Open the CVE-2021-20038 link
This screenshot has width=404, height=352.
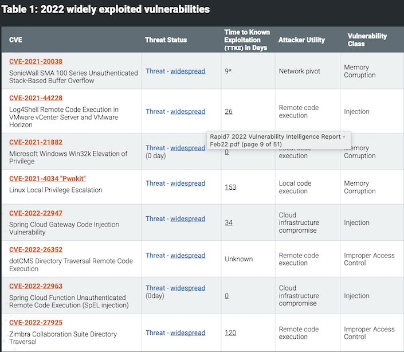tap(36, 61)
